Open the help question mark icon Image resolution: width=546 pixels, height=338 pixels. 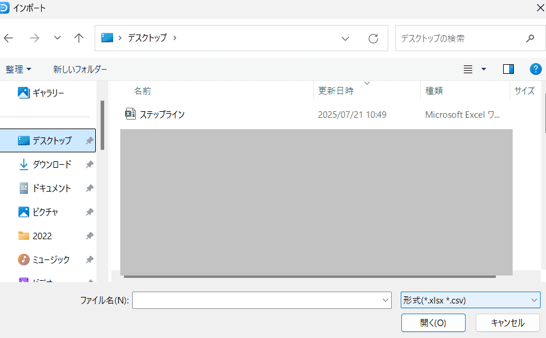tap(535, 69)
